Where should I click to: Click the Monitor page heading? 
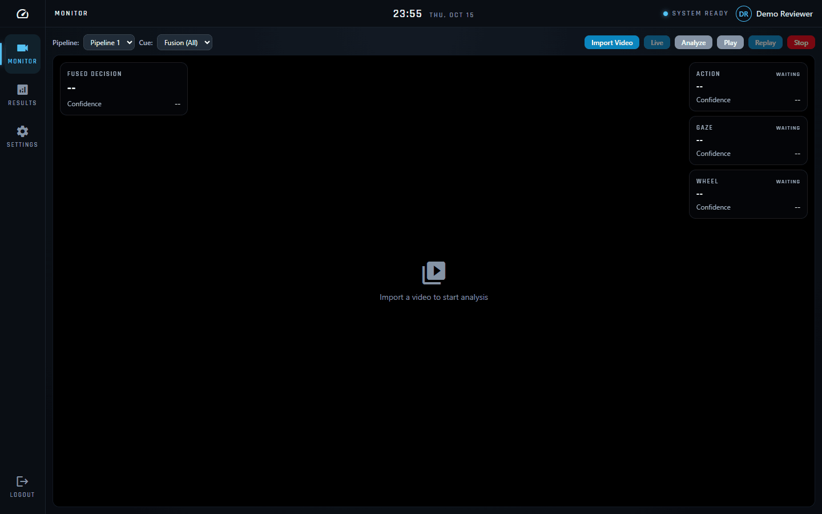pyautogui.click(x=71, y=13)
